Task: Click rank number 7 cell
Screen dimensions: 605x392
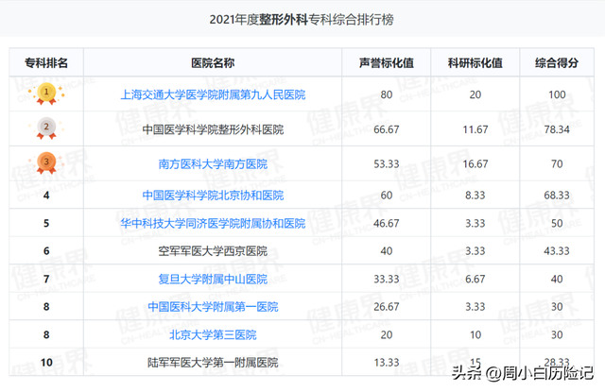Action: tap(46, 279)
